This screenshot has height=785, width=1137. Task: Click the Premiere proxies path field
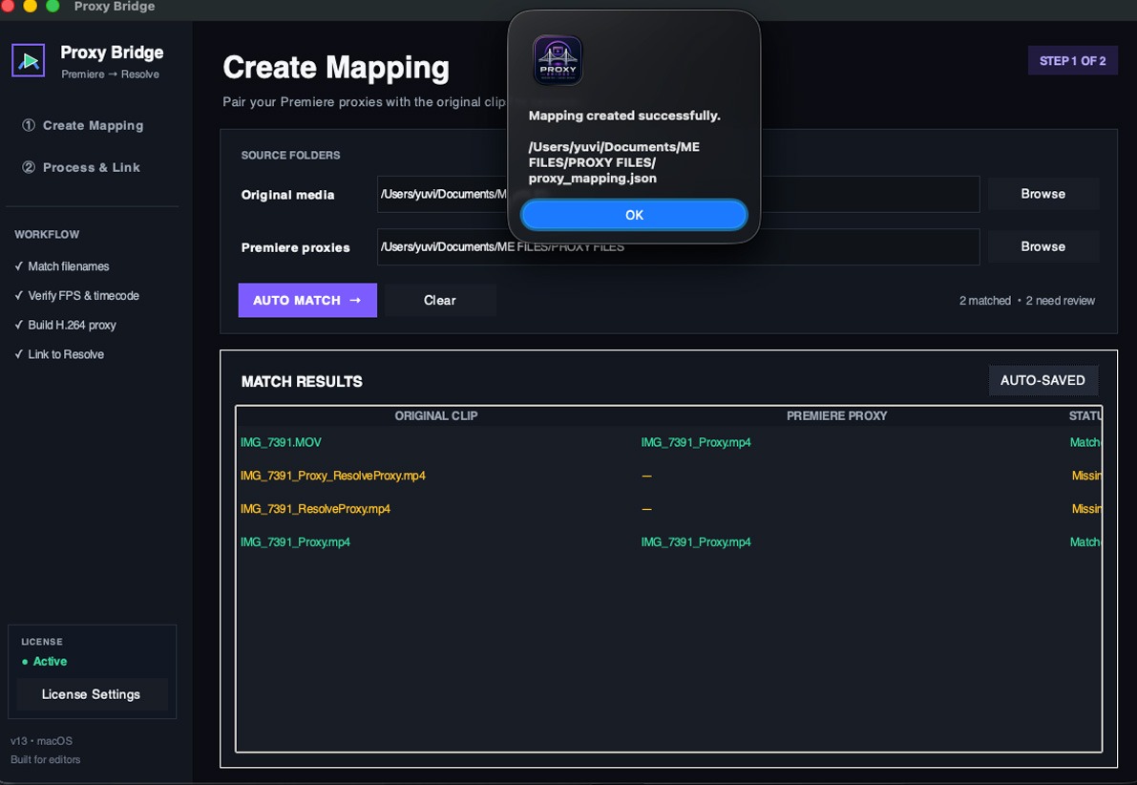[678, 246]
